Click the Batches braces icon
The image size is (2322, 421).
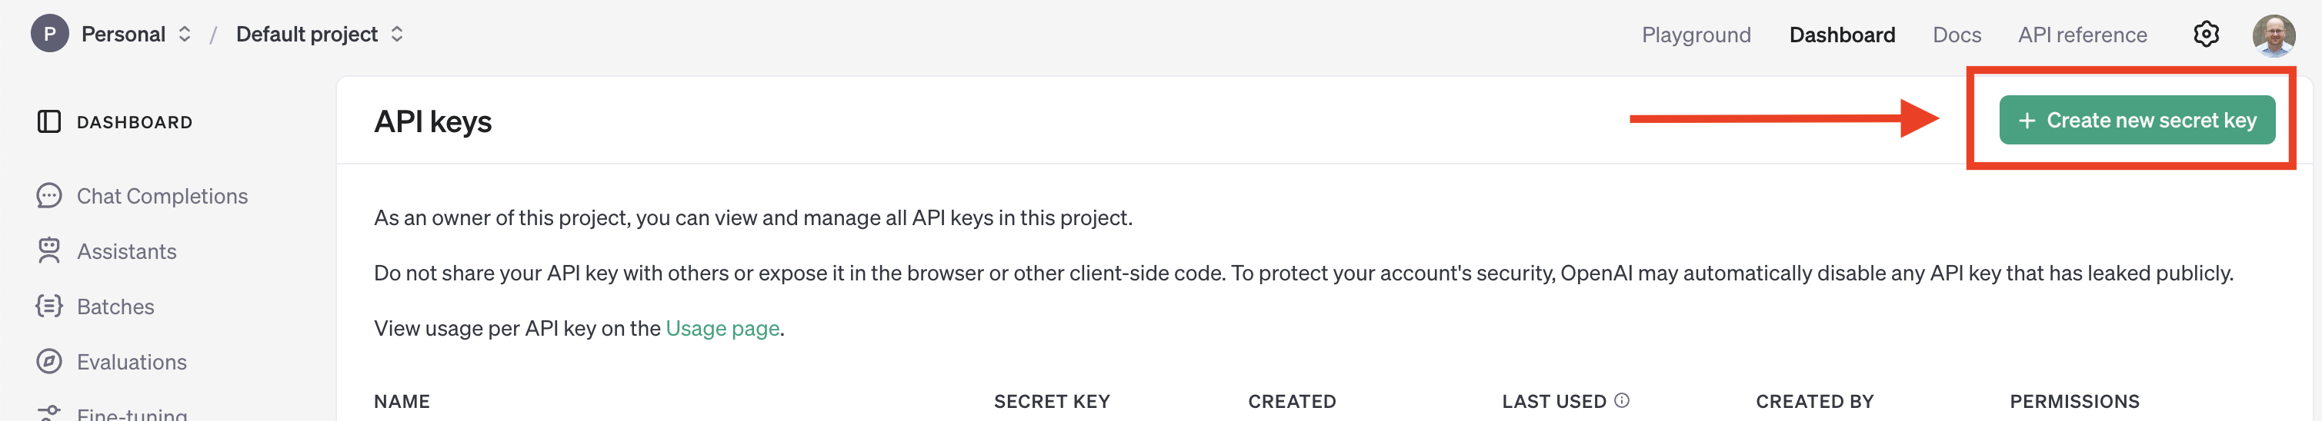click(48, 306)
